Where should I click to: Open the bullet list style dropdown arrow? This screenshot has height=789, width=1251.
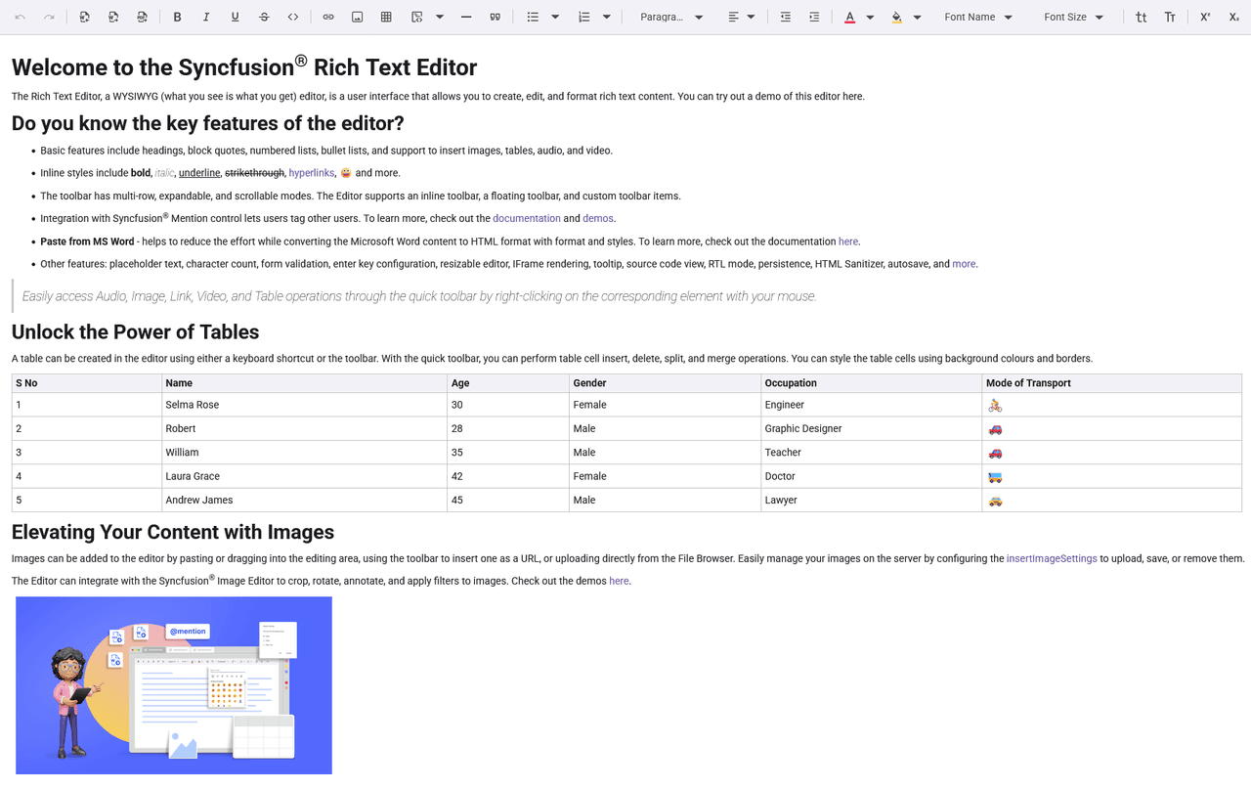tap(555, 17)
